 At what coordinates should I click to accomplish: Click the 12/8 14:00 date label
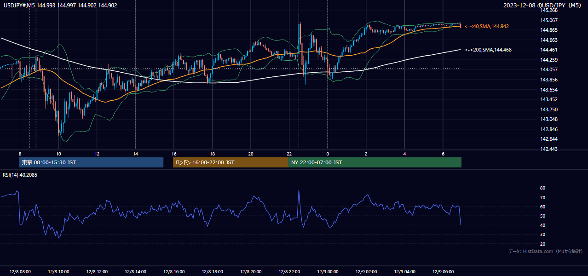(135, 272)
